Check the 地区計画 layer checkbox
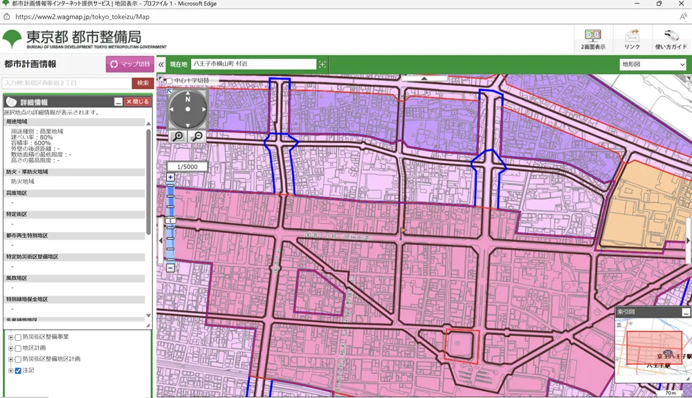 tap(19, 348)
